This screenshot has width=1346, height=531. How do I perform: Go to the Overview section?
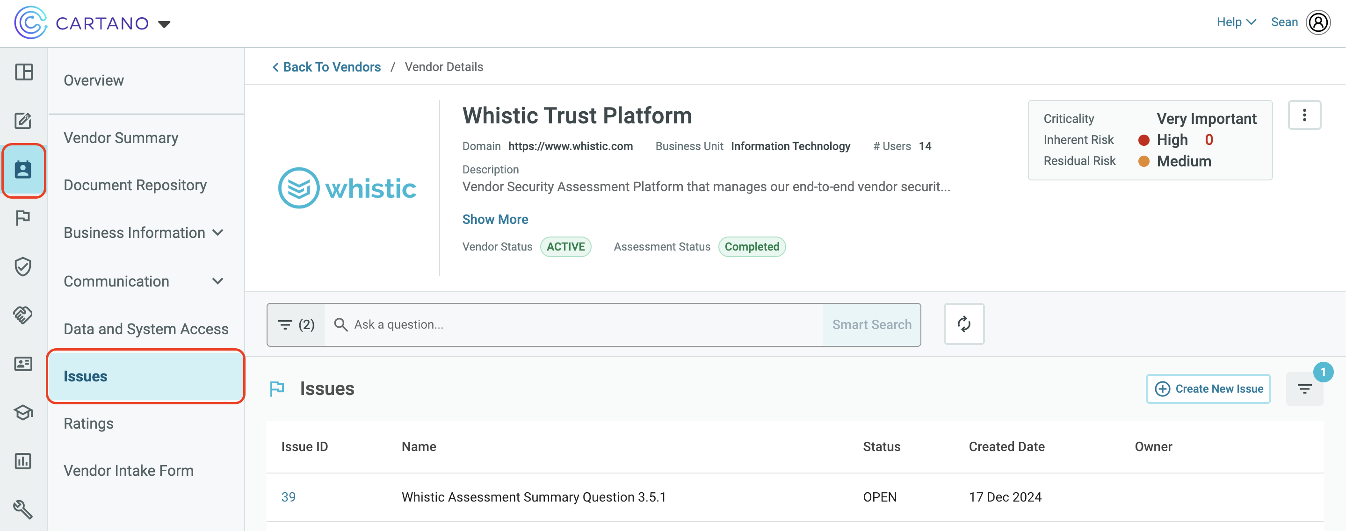point(94,80)
